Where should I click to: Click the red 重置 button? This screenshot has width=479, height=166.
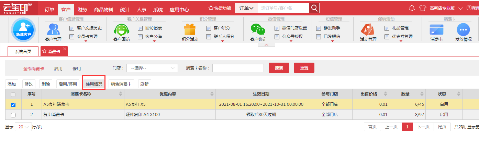coord(304,68)
